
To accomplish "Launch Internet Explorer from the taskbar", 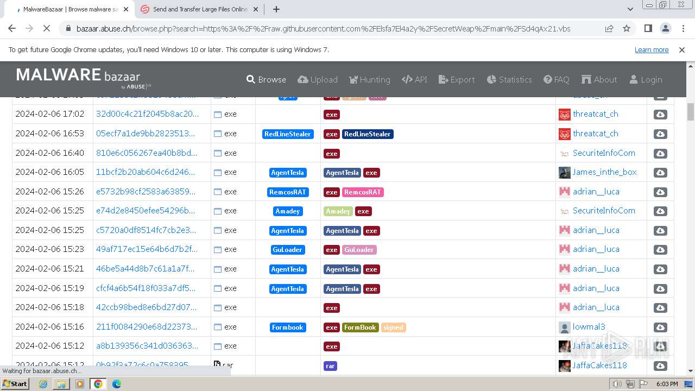I will 43,384.
